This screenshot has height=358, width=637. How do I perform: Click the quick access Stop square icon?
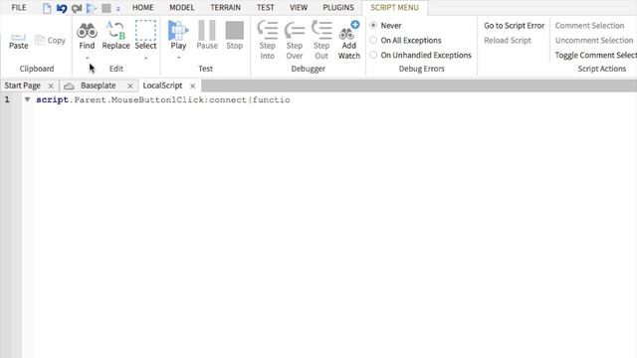tap(106, 8)
